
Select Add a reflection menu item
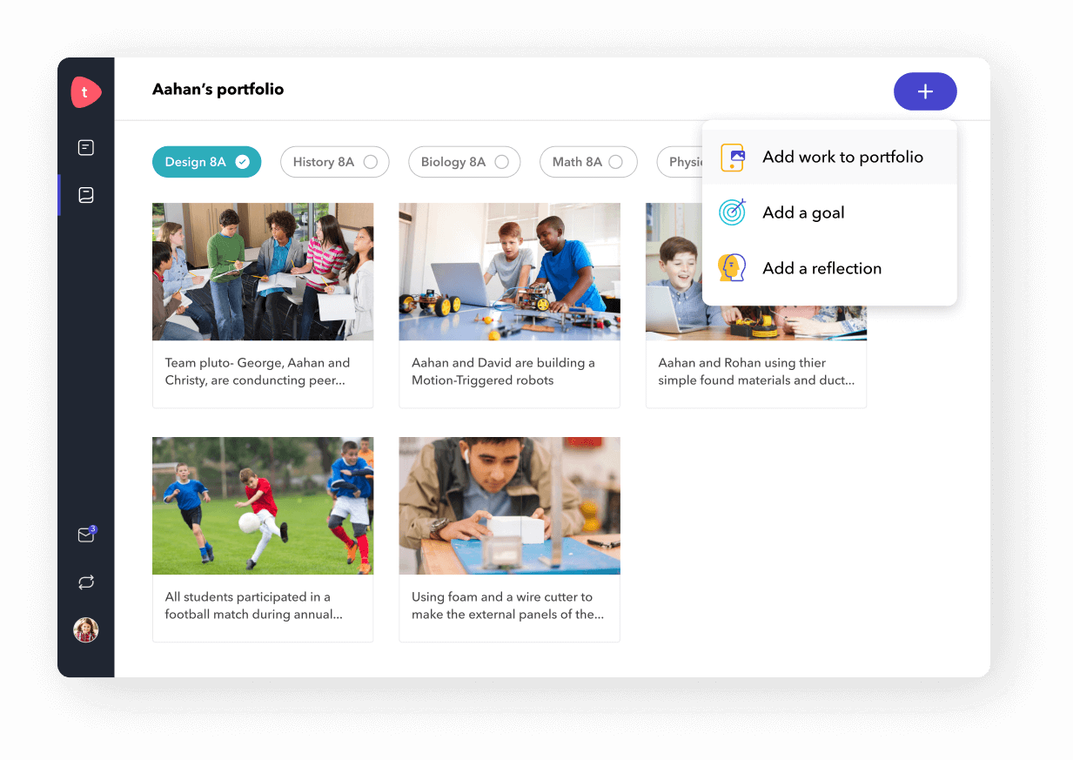829,268
